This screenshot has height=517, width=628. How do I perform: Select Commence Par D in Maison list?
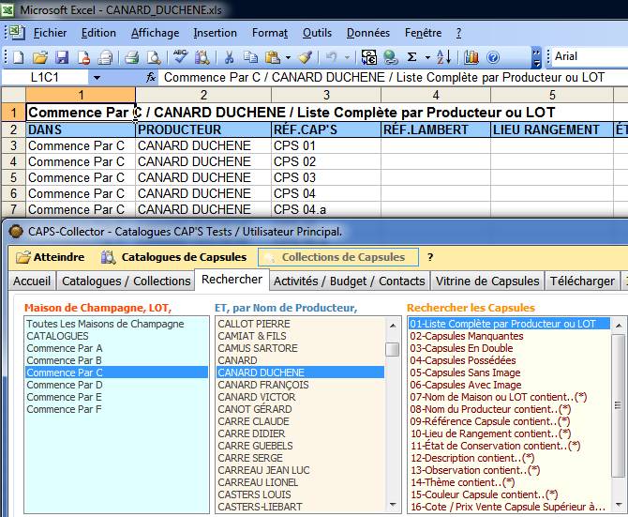click(x=116, y=385)
